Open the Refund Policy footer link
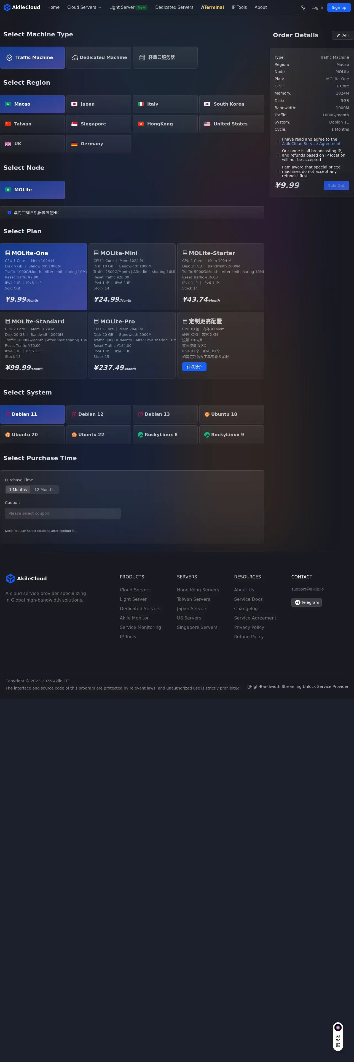The width and height of the screenshot is (354, 1062). click(248, 637)
